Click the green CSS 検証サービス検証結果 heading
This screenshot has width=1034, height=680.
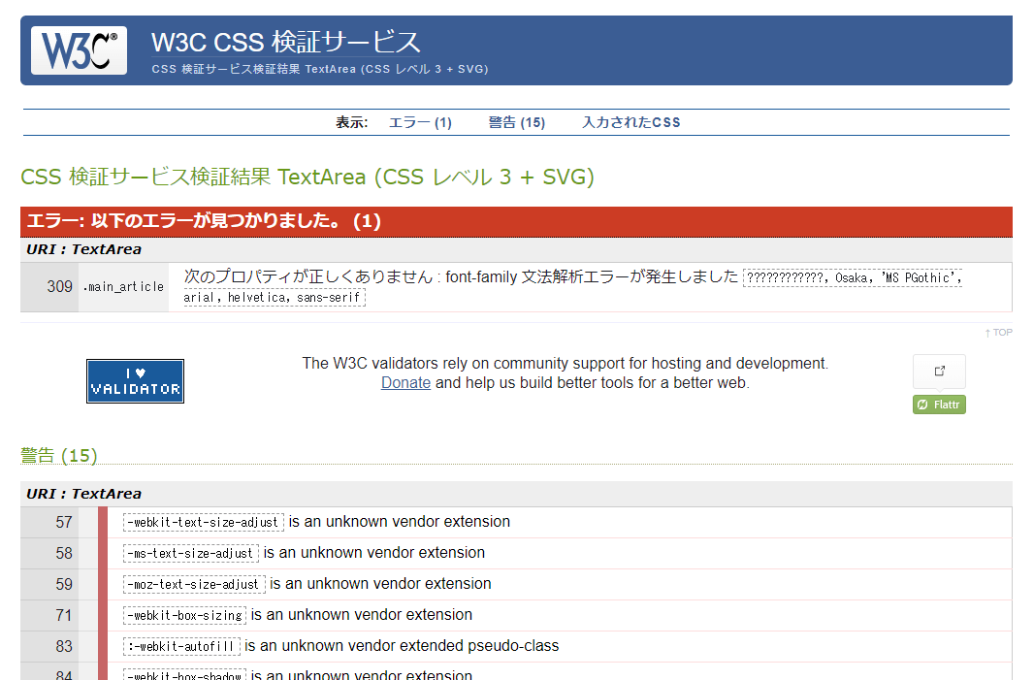[307, 177]
